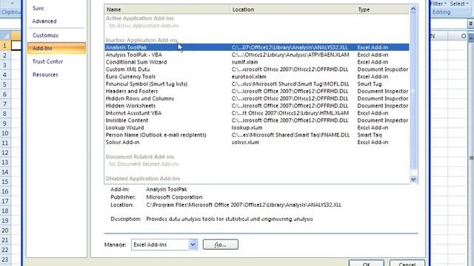The image size is (474, 266).
Task: Click Excel row header 5
Action: tap(5, 84)
